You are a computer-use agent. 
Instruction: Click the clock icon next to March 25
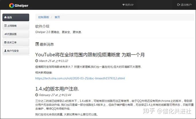coord(36,61)
